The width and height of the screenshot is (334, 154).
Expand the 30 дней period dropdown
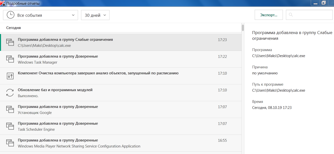coord(95,15)
